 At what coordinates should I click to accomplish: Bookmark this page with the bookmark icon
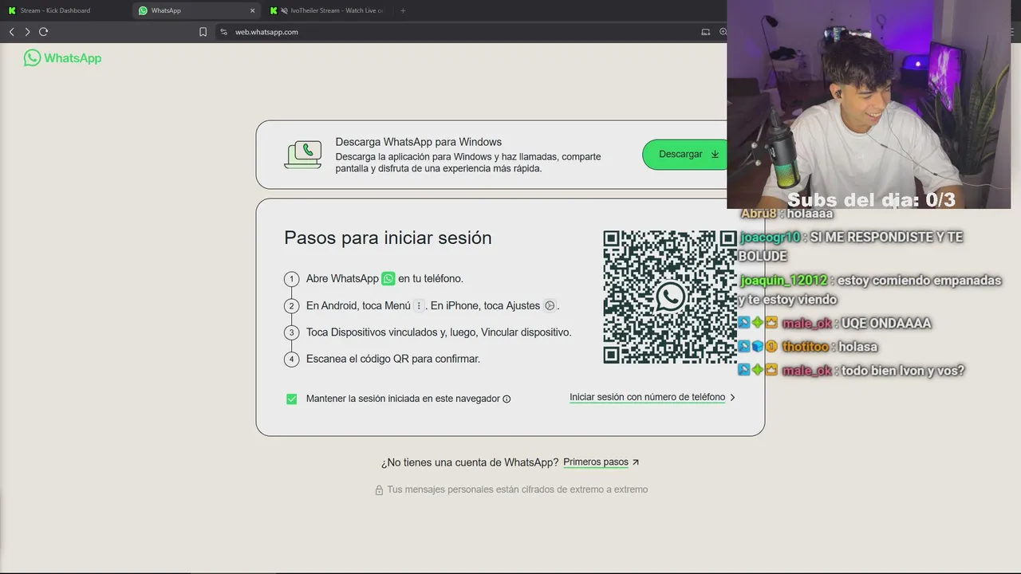tap(203, 32)
